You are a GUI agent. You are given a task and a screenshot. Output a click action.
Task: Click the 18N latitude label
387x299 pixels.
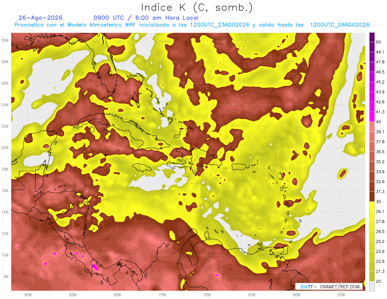click(x=5, y=169)
